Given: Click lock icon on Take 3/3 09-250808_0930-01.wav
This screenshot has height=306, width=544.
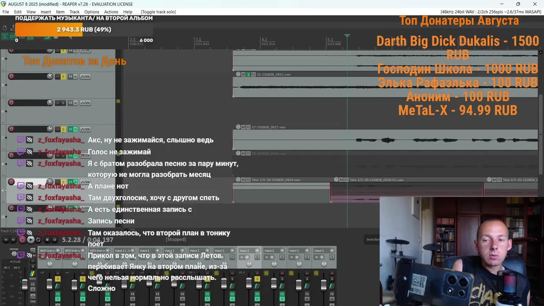Looking at the screenshot, I should pos(336,179).
